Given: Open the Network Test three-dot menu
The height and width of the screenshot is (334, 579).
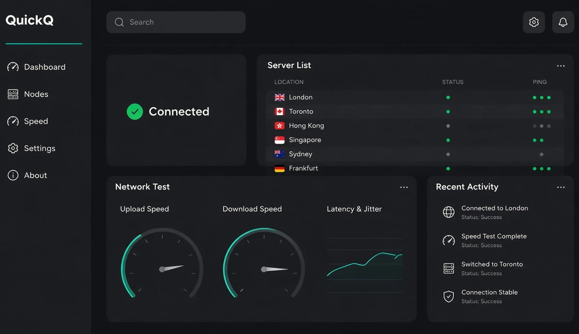Looking at the screenshot, I should click(404, 187).
